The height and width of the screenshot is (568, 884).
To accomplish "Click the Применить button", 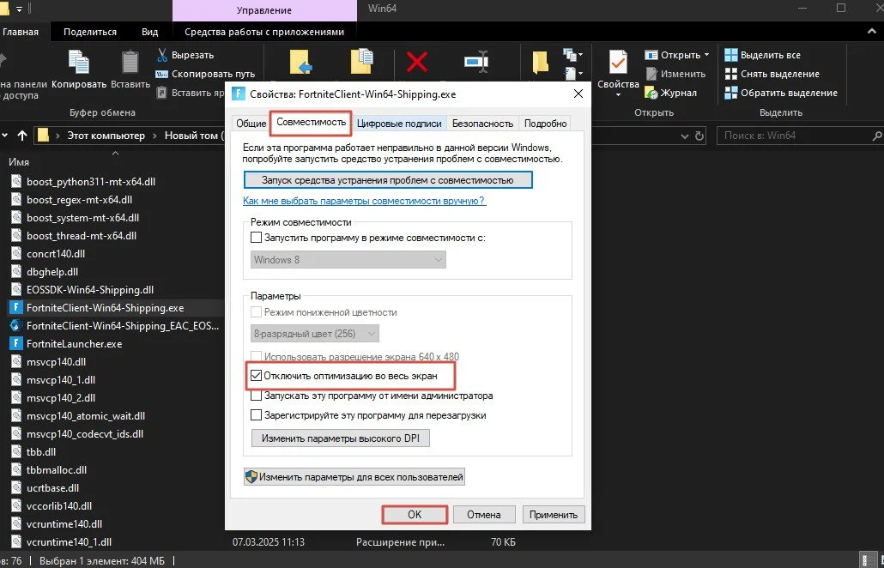I will (x=554, y=515).
